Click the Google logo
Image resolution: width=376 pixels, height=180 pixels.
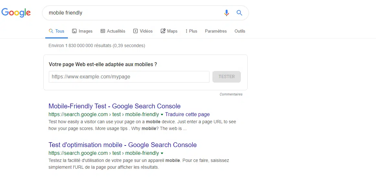coord(16,13)
